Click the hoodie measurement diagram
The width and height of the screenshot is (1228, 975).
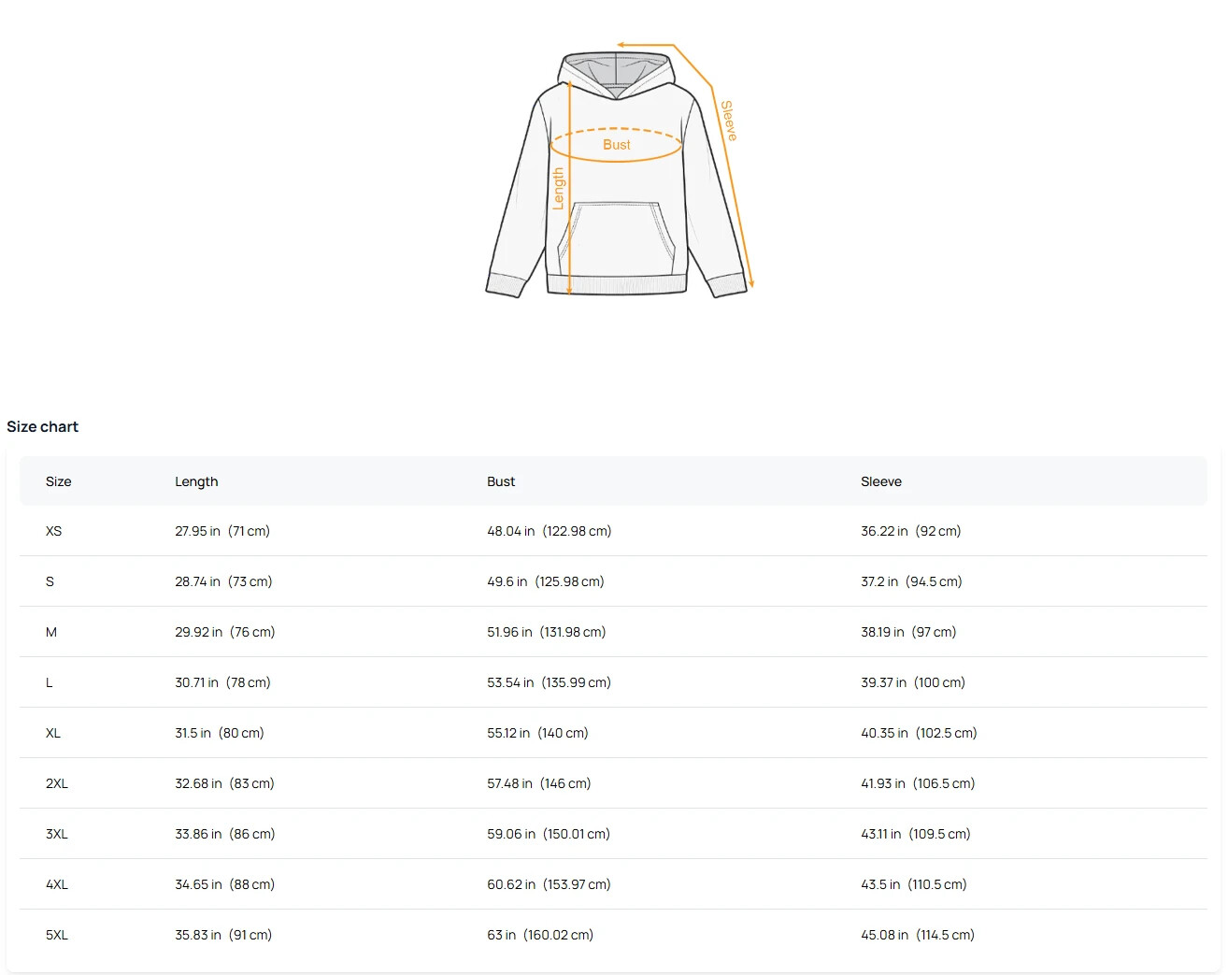point(616,173)
